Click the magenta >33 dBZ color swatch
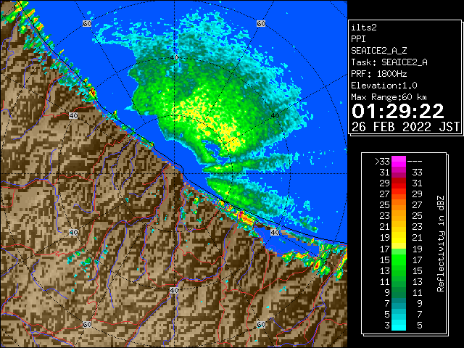This screenshot has height=348, width=464. [x=399, y=162]
